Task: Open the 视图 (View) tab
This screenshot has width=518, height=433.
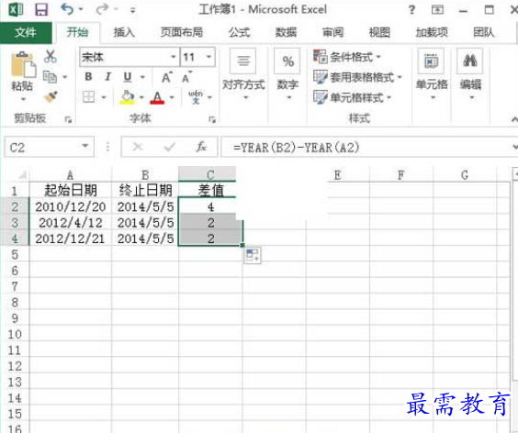Action: [379, 32]
